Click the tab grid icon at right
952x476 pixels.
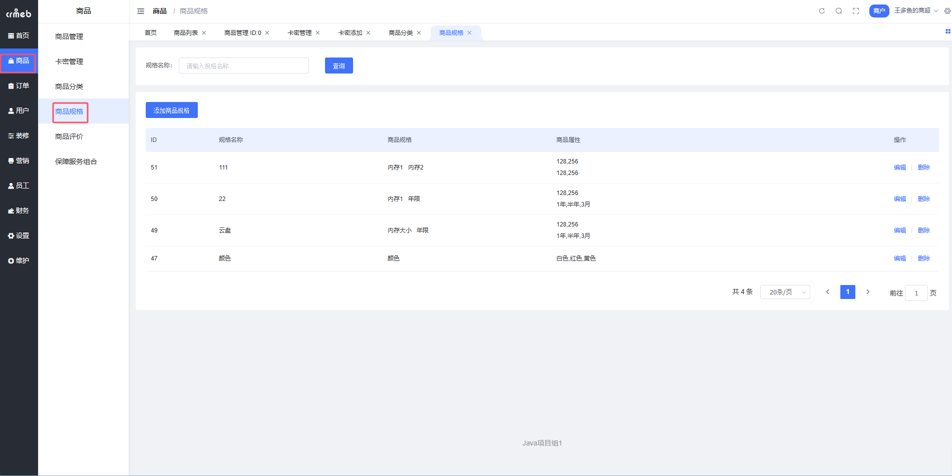click(x=947, y=31)
